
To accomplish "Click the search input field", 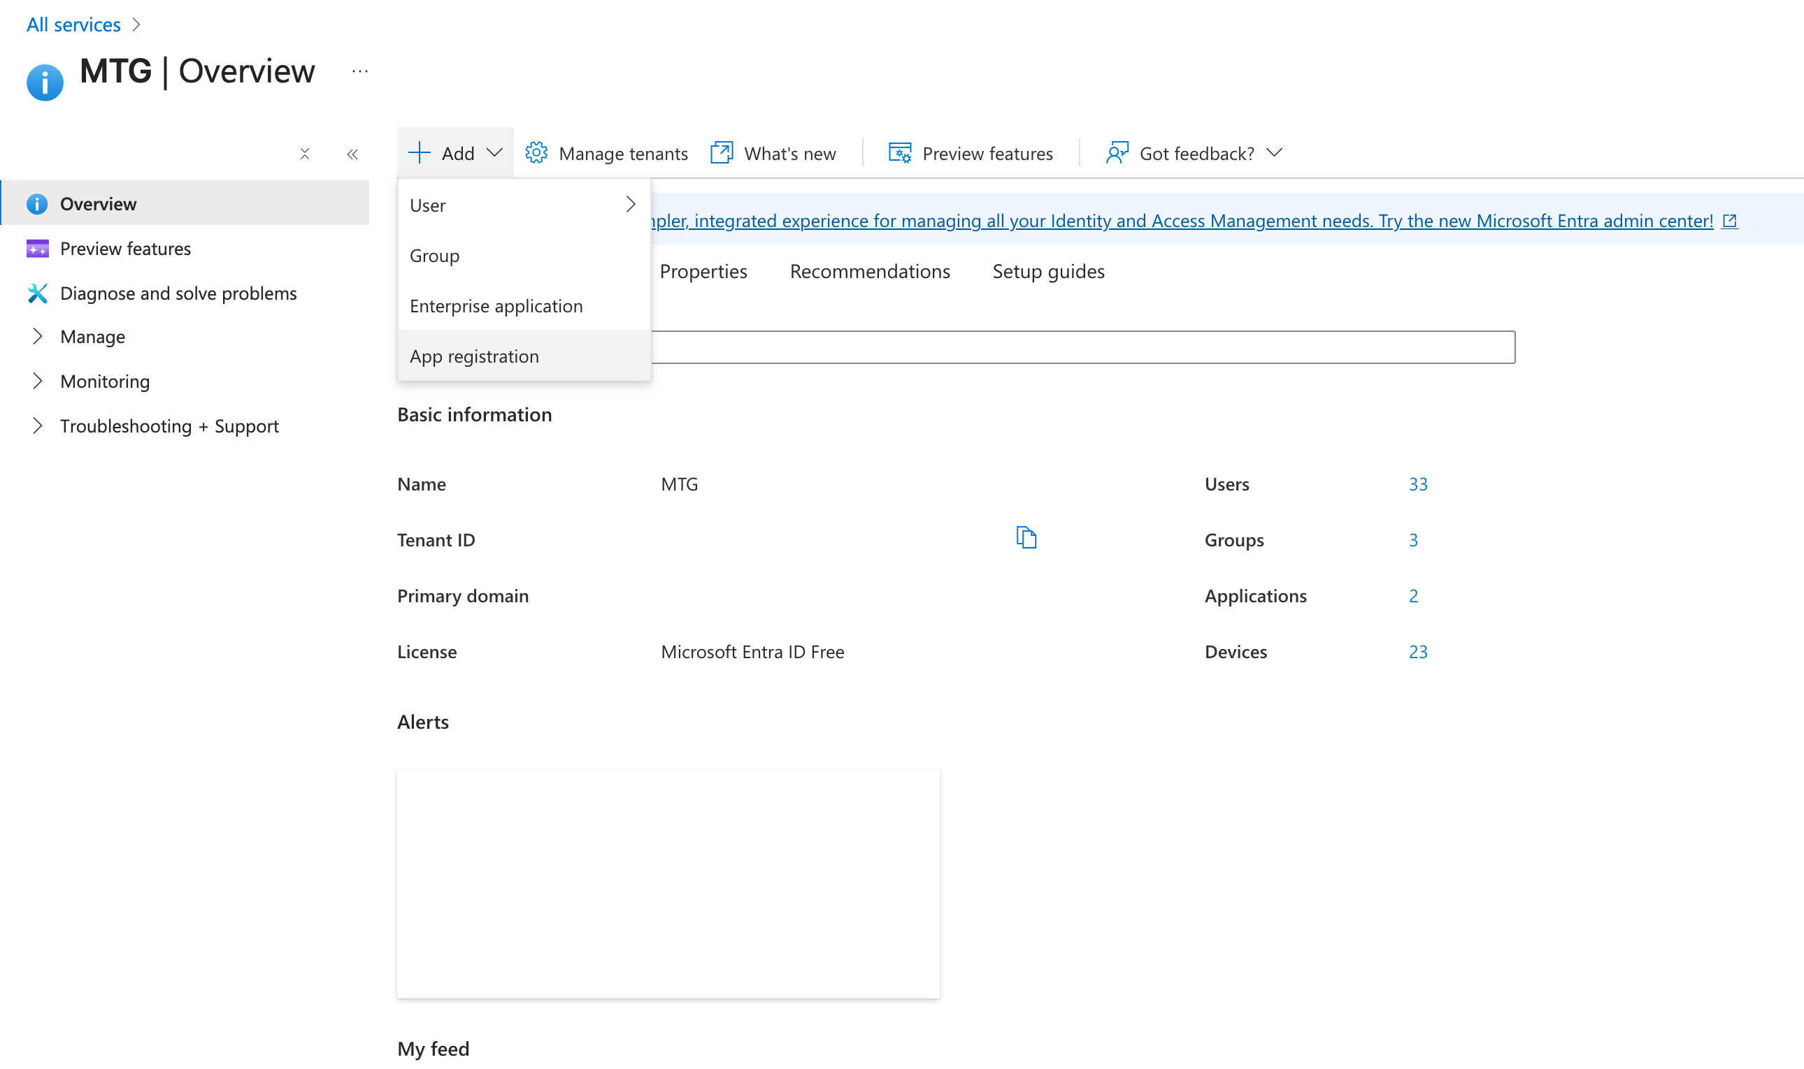I will 1081,347.
